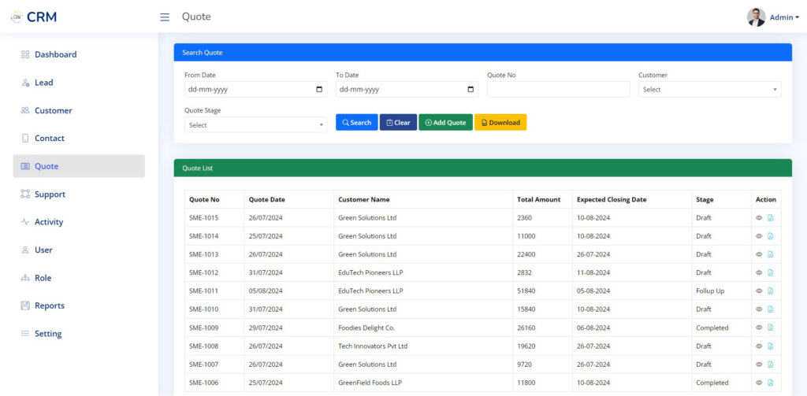The height and width of the screenshot is (396, 807).
Task: Open PDF icon for quote SME-1012
Action: pyautogui.click(x=771, y=272)
